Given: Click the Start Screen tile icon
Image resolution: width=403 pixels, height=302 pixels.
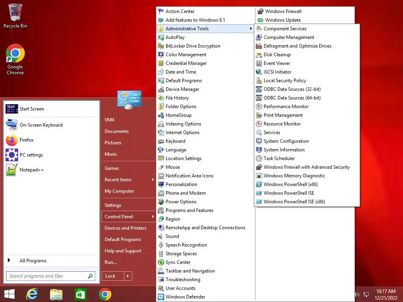Looking at the screenshot, I should (11, 109).
